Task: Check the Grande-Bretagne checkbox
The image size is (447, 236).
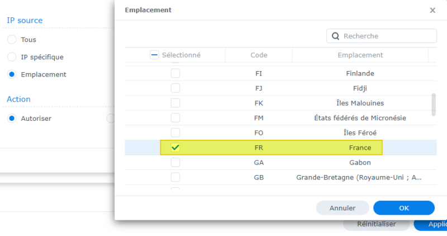Action: click(x=175, y=177)
